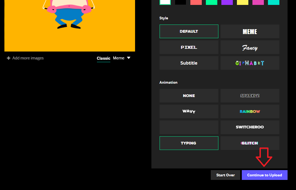Pick the pink color swatch
Viewport: 296px width, 190px height.
(258, 2)
